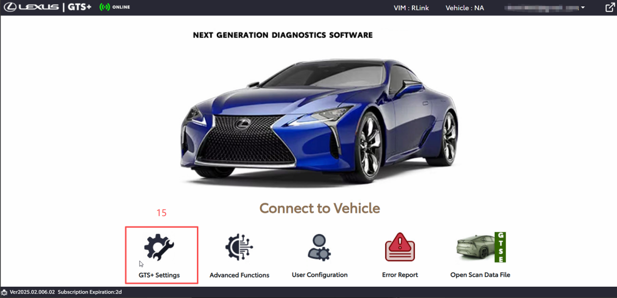Image resolution: width=617 pixels, height=298 pixels.
Task: Click the Connect to Vehicle text
Action: (319, 208)
